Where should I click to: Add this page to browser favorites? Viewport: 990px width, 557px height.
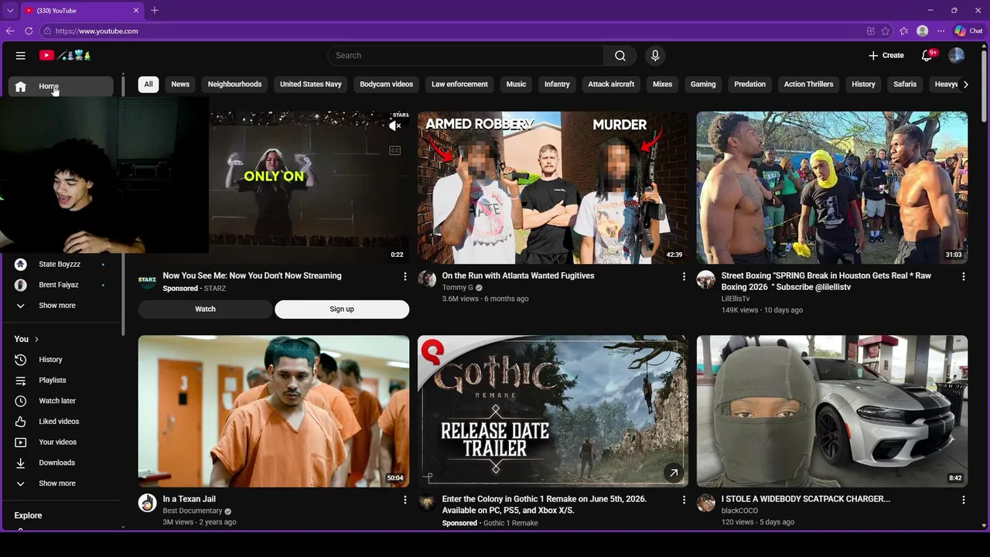click(x=886, y=31)
